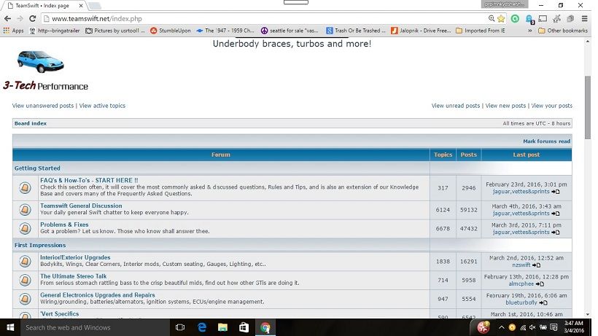Click forum icon beside Teamswift General Discussion

pos(25,210)
